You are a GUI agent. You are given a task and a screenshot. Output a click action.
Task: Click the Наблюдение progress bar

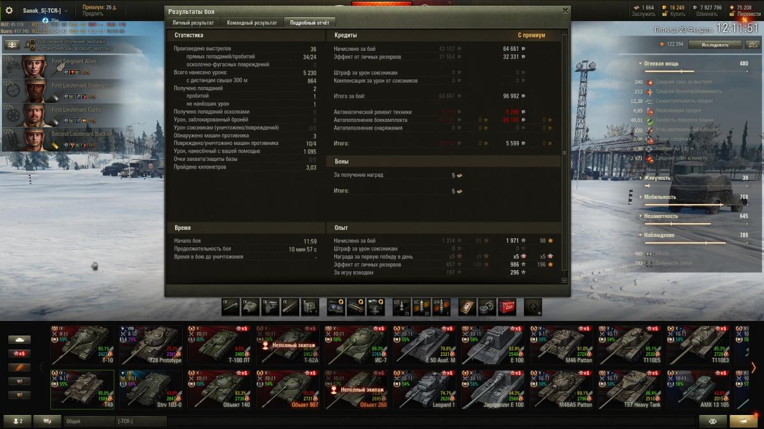697,243
